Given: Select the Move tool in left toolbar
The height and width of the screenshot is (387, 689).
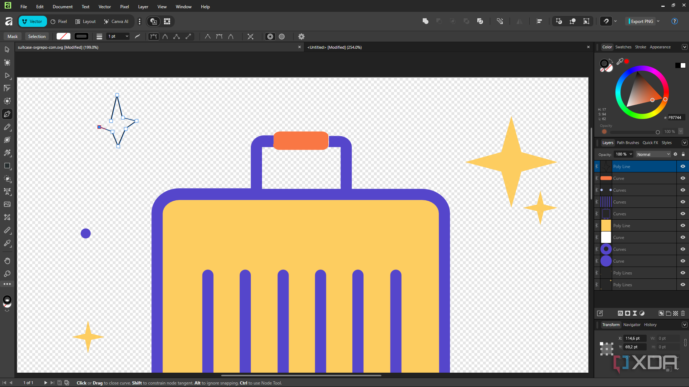Looking at the screenshot, I should (x=7, y=49).
